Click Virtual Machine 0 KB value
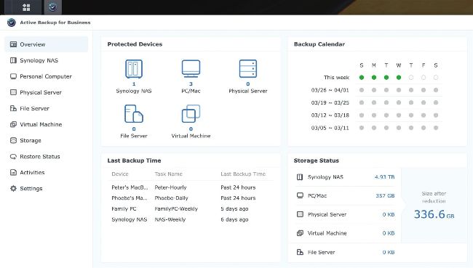473x268 pixels. tap(389, 233)
